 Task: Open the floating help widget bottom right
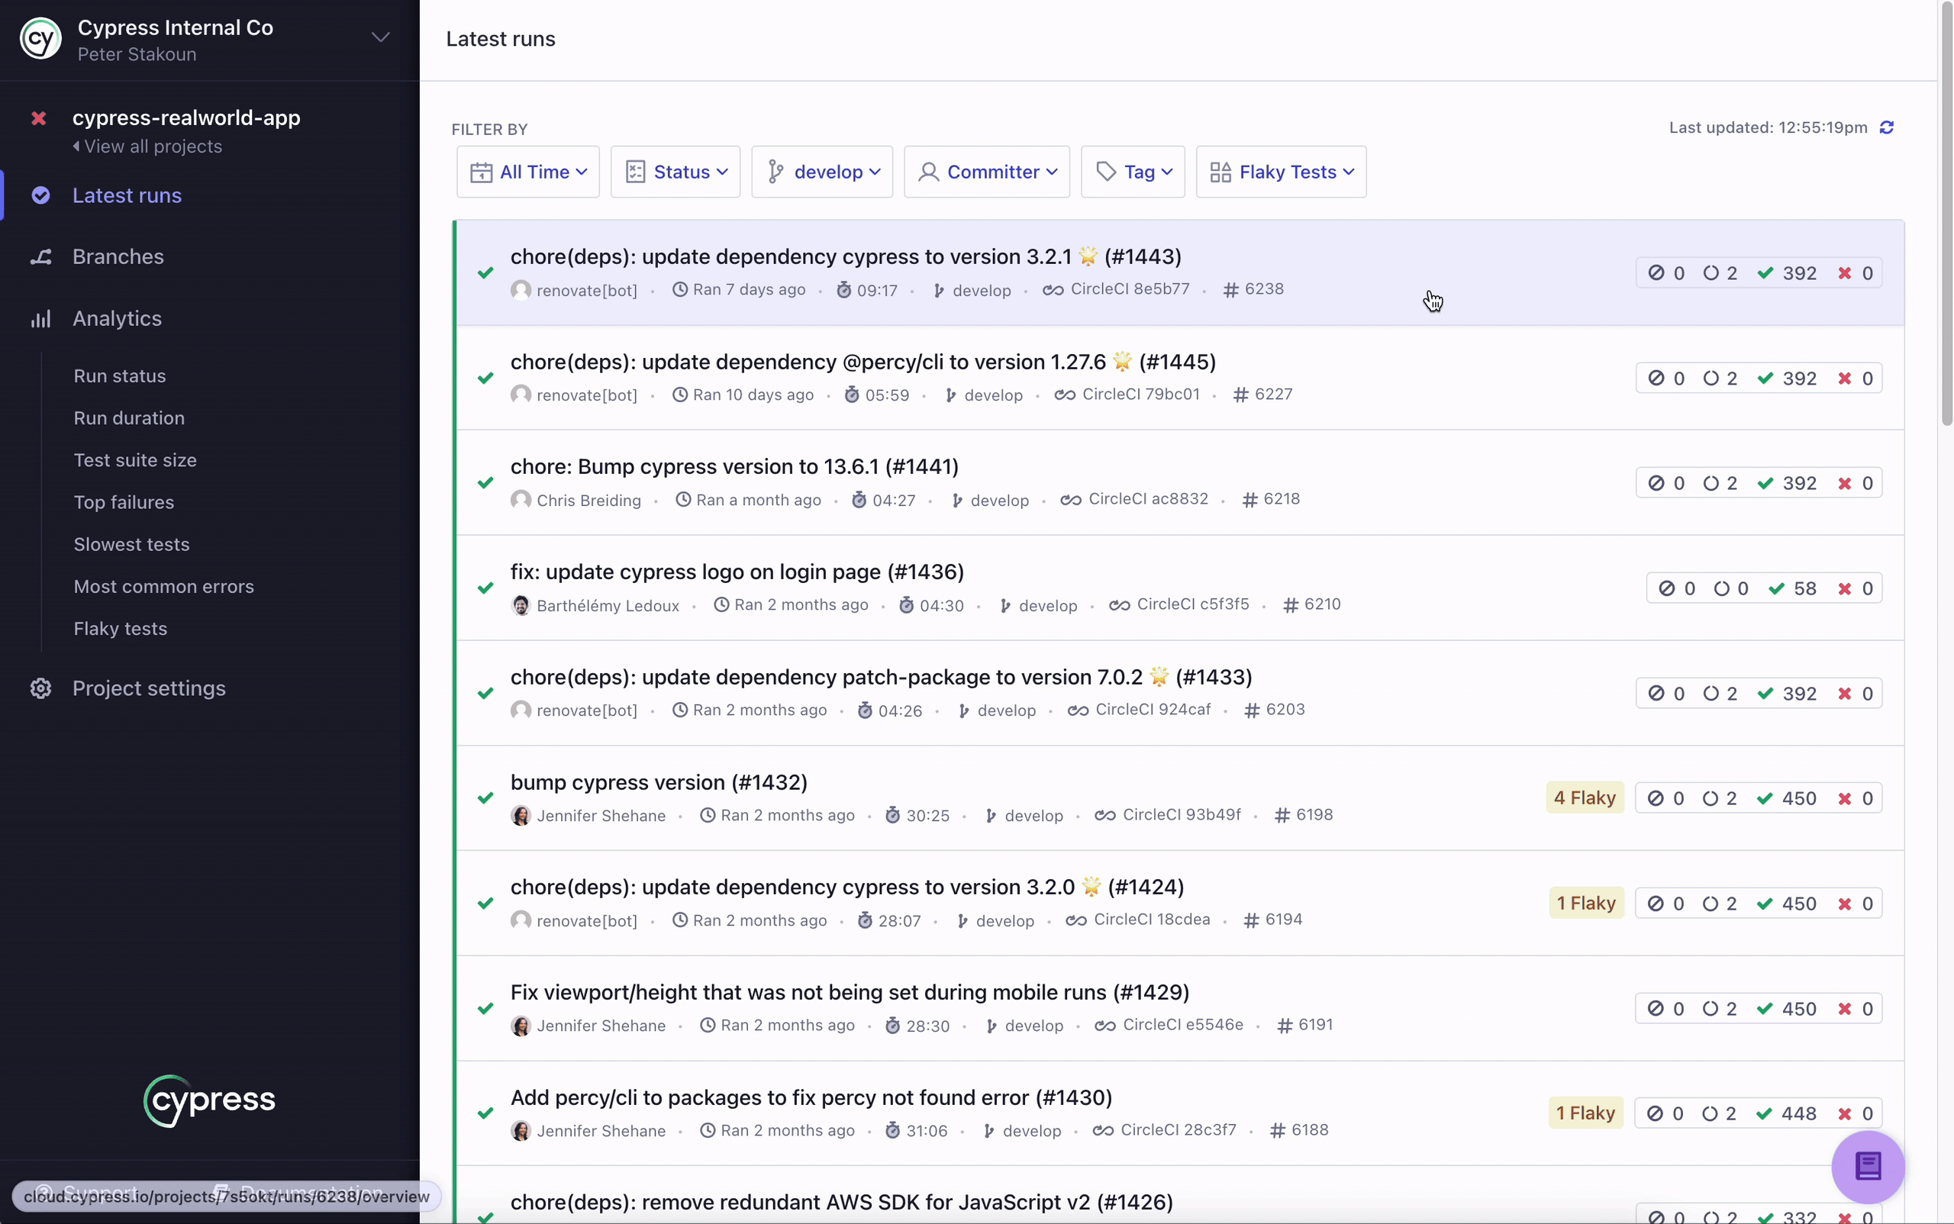point(1869,1166)
